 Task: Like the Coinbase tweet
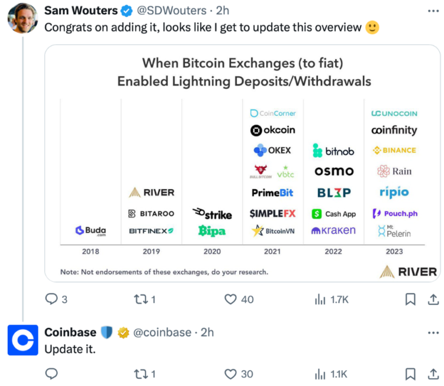coord(231,374)
